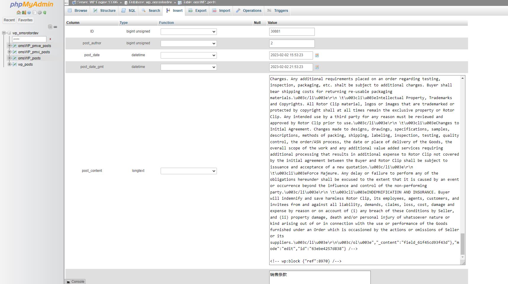Hide the navigation panel with arrow icon
Screen dimensions: 508x284
(x=67, y=3)
